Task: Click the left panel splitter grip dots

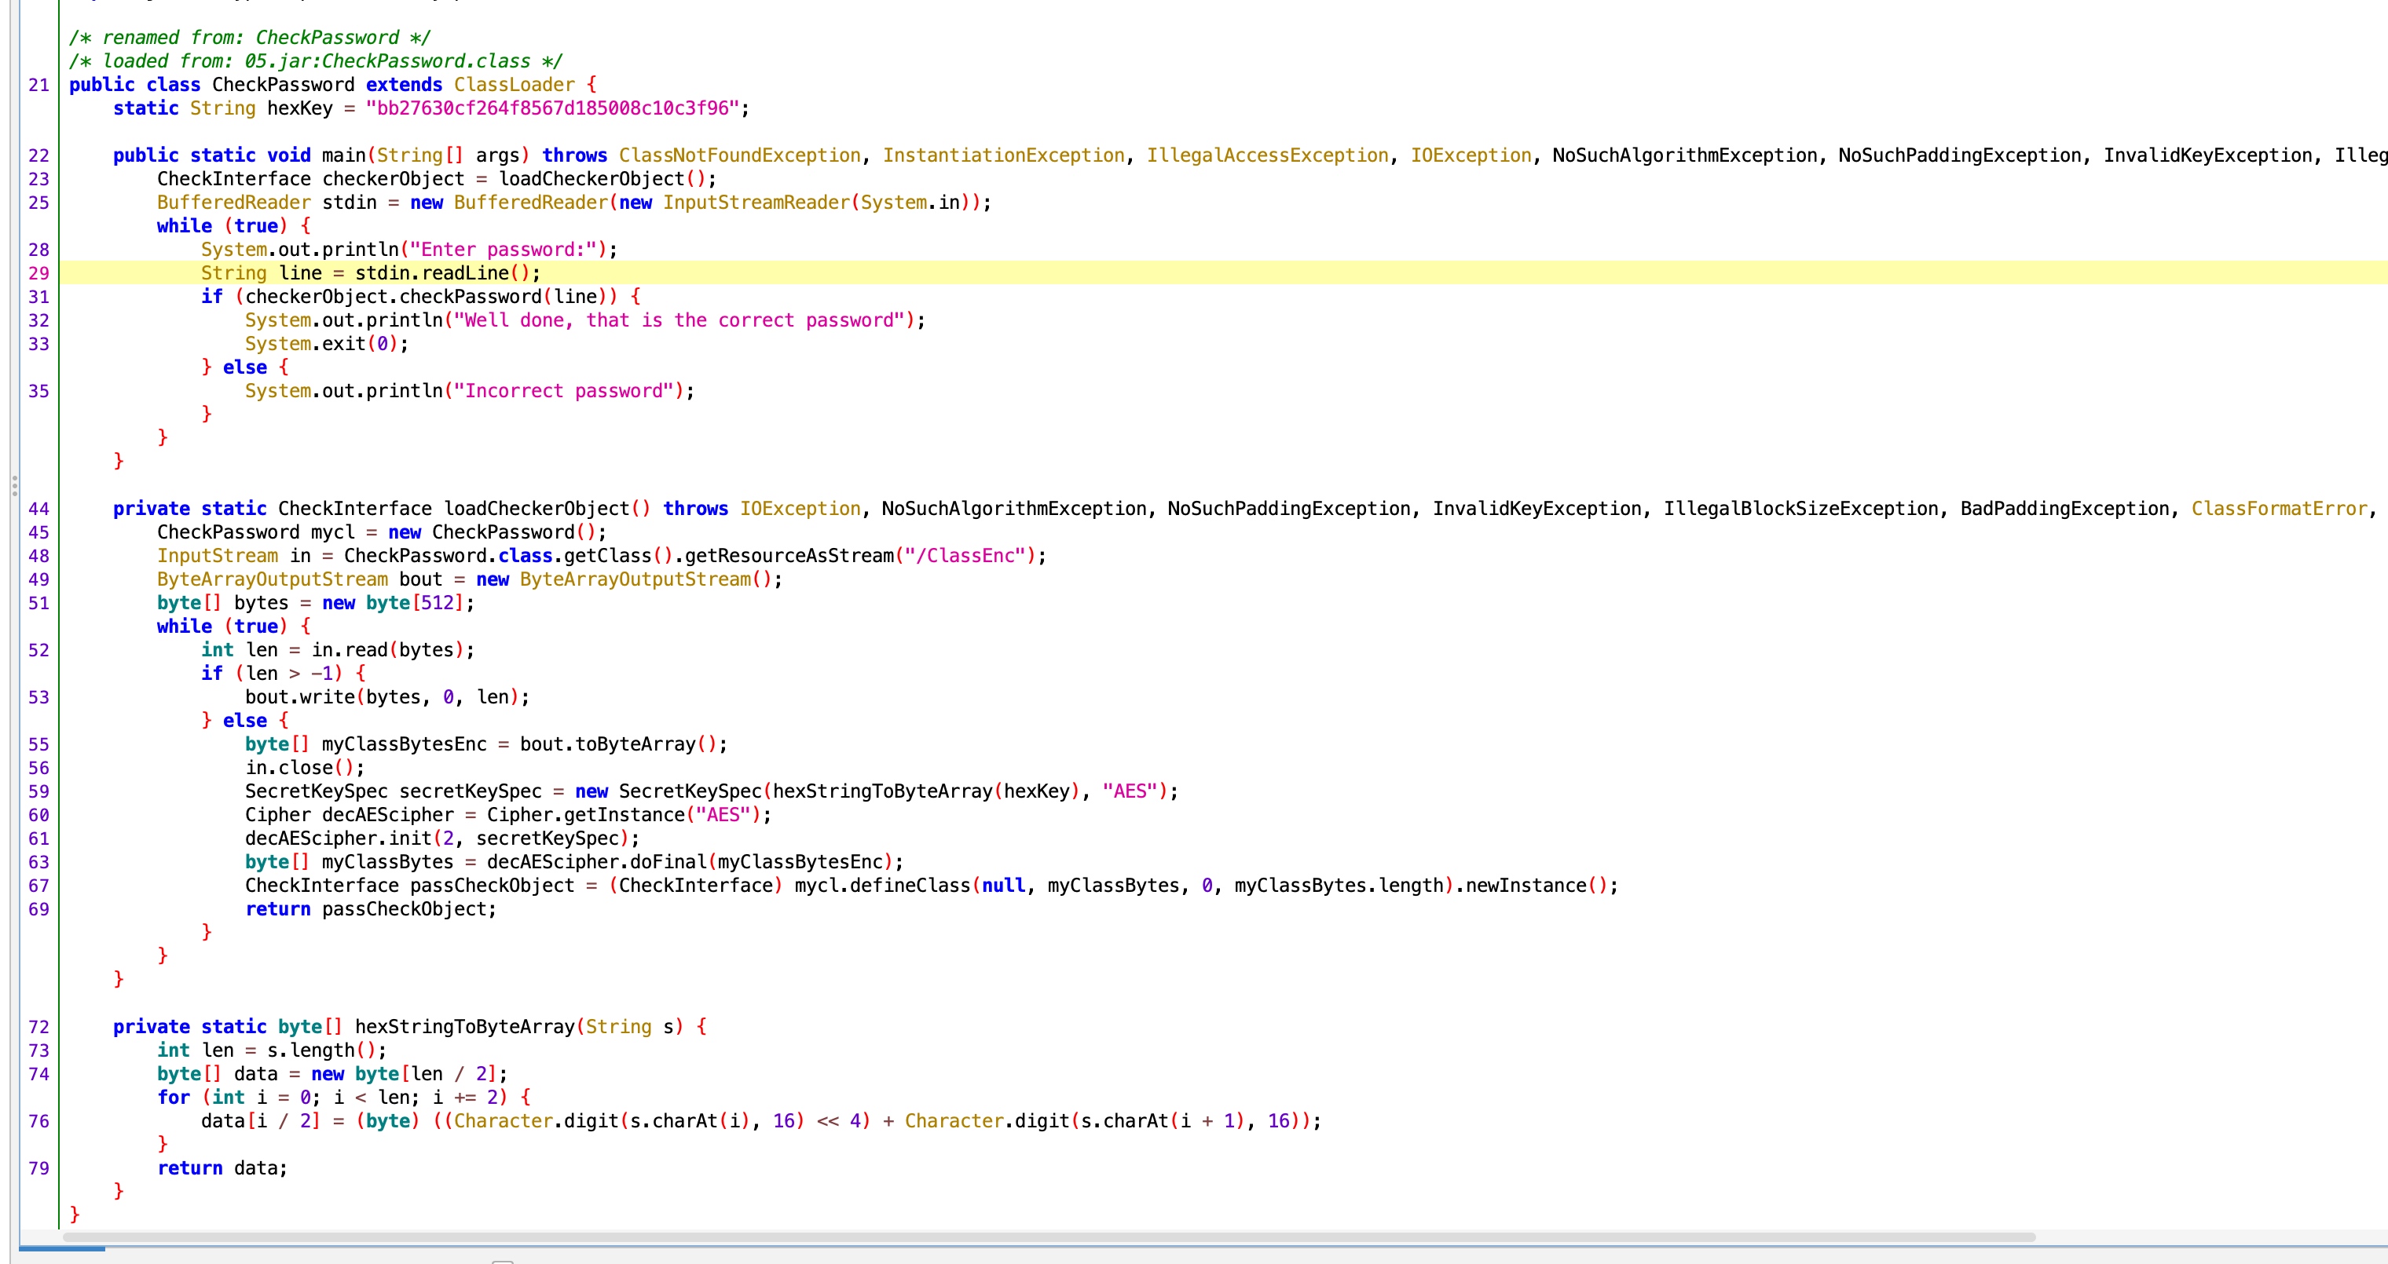Action: pos(15,486)
